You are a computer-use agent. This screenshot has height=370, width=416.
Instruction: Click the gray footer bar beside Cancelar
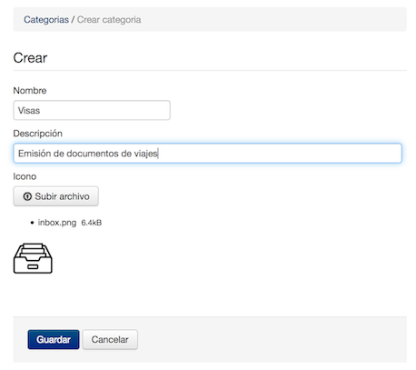click(272, 339)
